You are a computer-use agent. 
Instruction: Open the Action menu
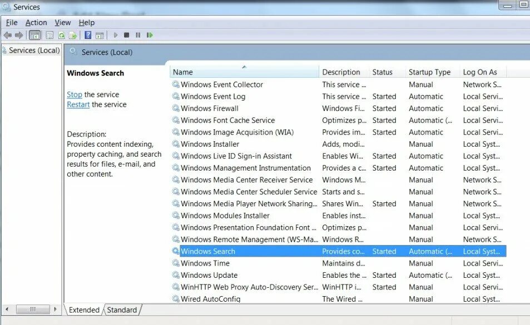pyautogui.click(x=36, y=23)
